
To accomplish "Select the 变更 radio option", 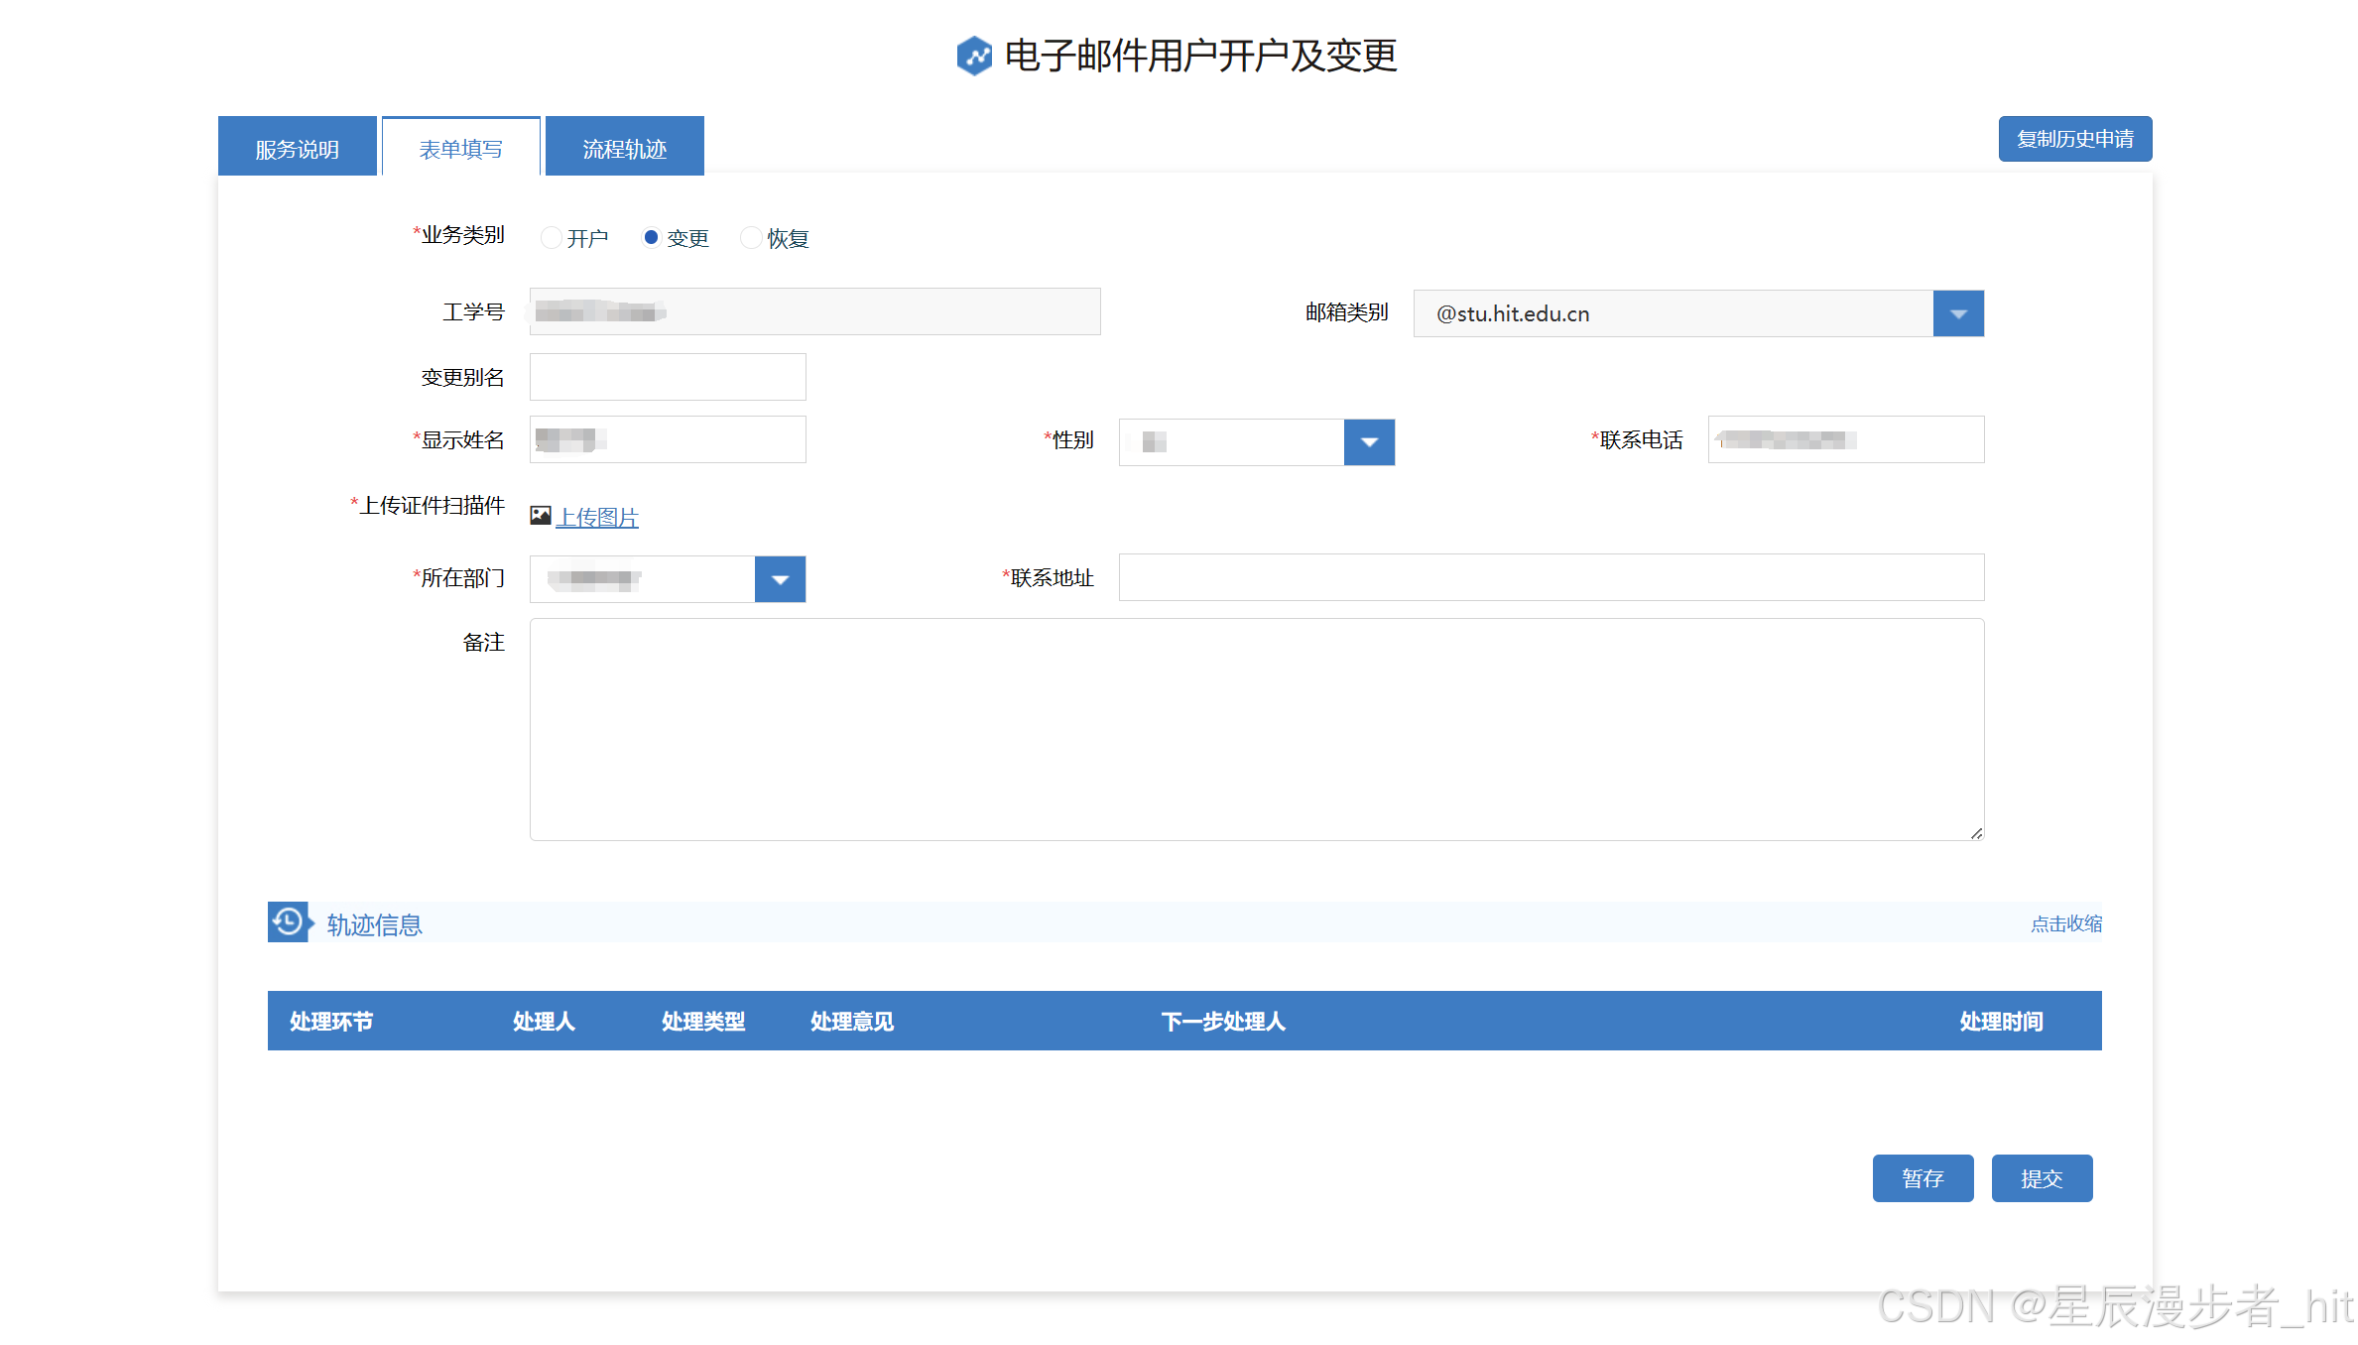I will [x=651, y=238].
